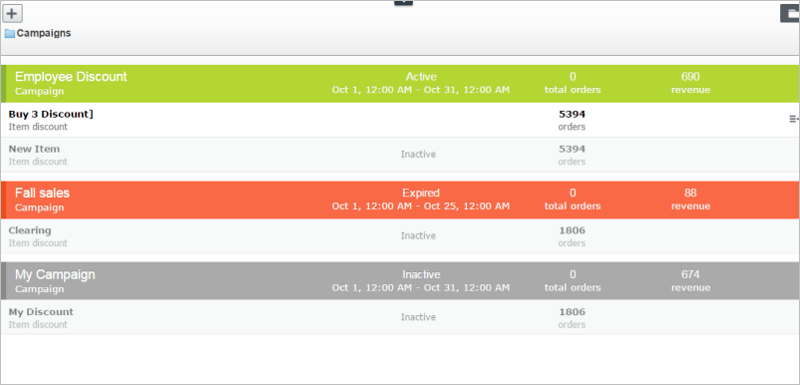Open the Clearing item discount
The width and height of the screenshot is (800, 385).
pyautogui.click(x=401, y=236)
